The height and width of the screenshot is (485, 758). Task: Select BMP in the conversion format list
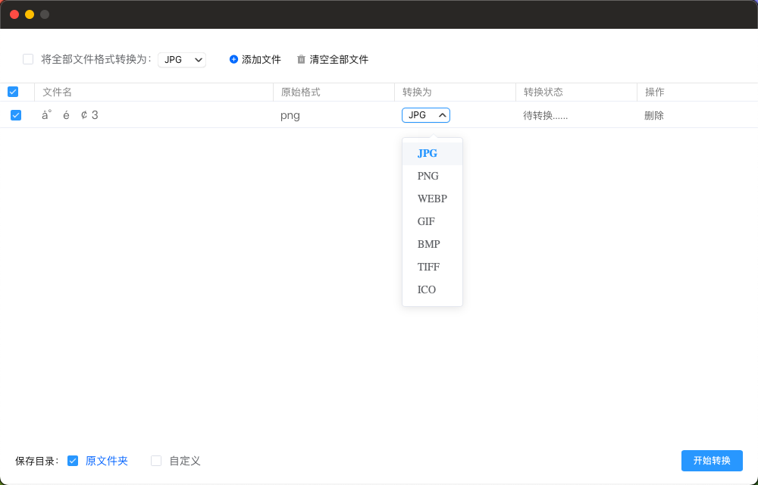(x=428, y=244)
